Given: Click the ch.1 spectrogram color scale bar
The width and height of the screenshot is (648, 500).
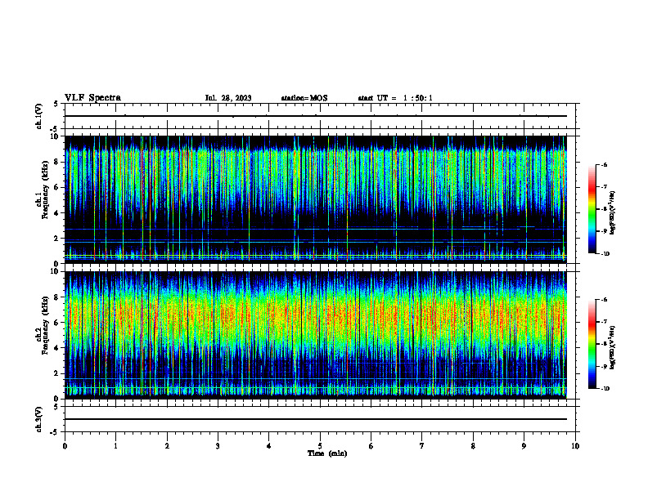Looking at the screenshot, I should (592, 209).
